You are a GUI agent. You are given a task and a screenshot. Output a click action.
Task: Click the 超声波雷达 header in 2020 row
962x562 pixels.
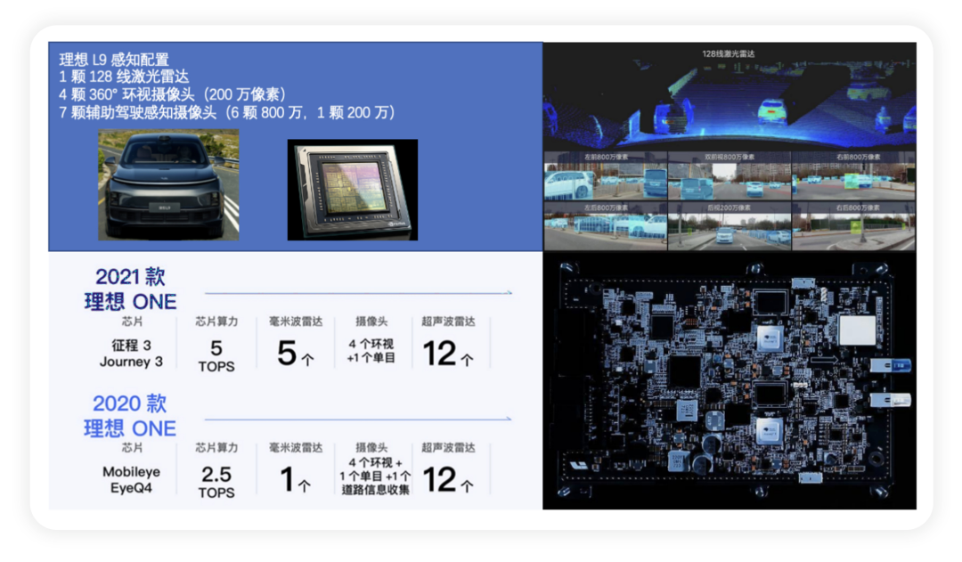pos(448,448)
